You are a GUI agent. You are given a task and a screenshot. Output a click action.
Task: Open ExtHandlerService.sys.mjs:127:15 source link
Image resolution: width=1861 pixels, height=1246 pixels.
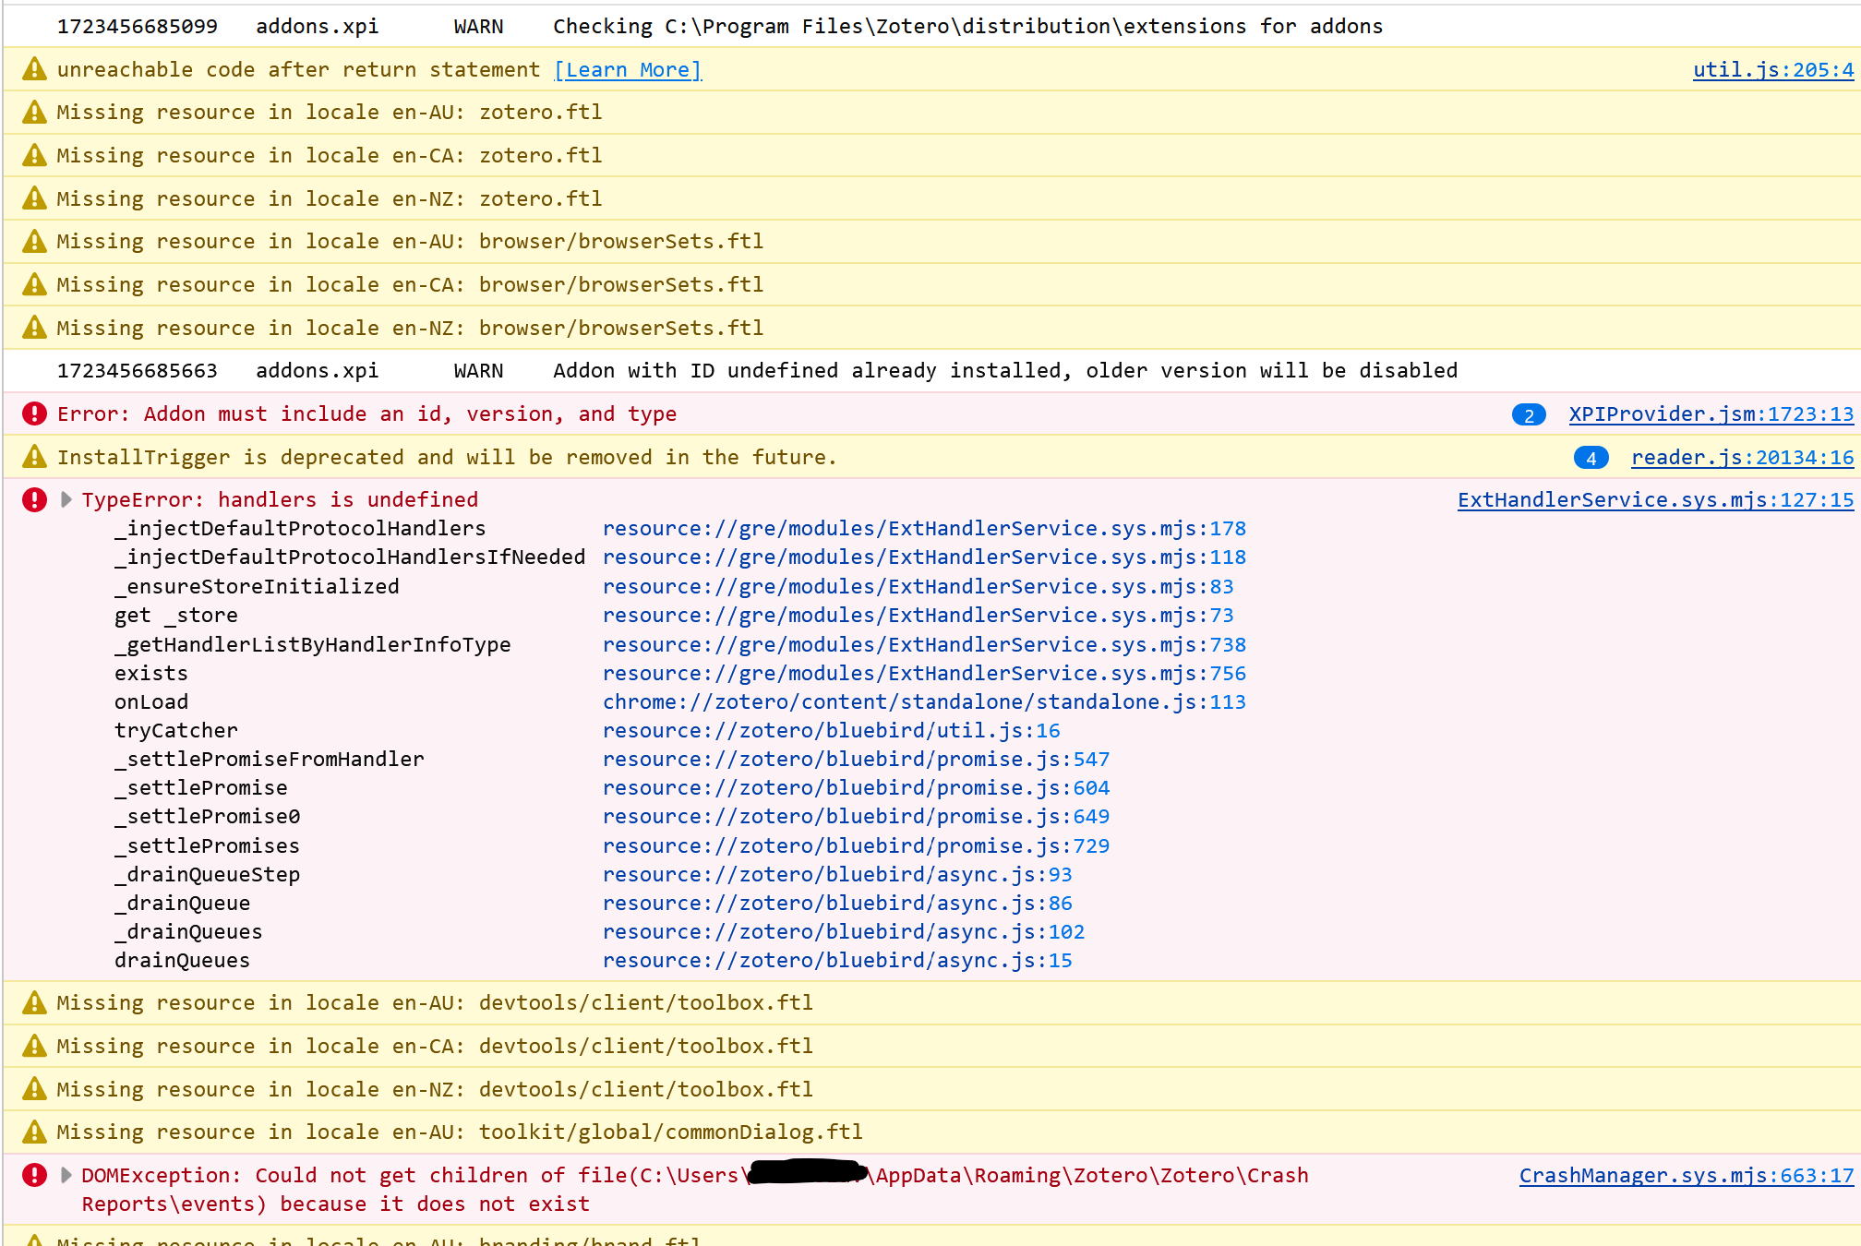(1655, 500)
